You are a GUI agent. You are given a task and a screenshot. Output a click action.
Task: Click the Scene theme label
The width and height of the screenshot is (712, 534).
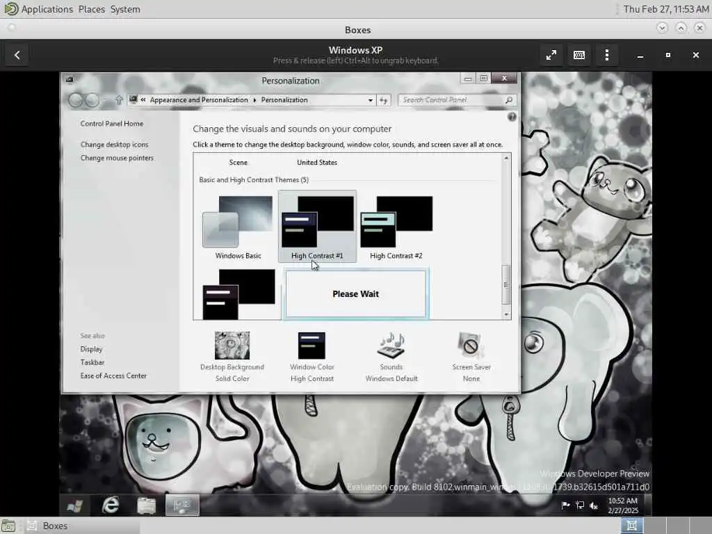coord(238,163)
